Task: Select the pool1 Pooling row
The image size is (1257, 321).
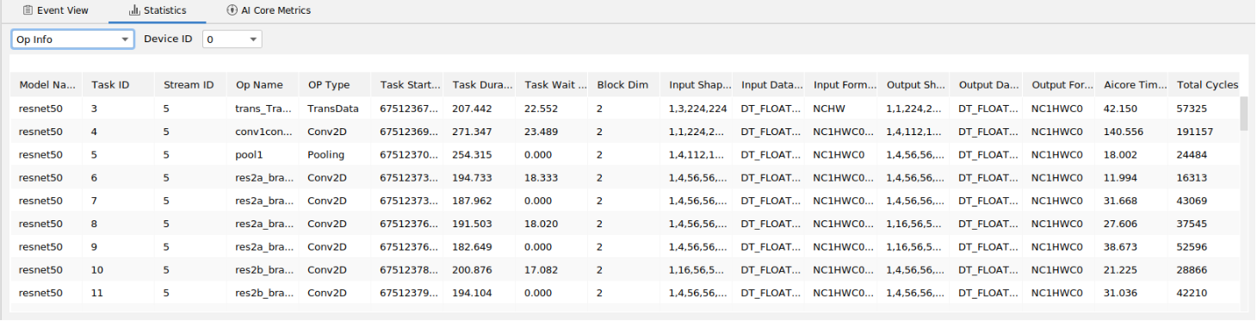Action: point(624,155)
